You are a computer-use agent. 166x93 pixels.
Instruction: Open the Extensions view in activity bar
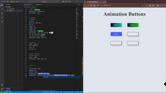(x=2, y=22)
